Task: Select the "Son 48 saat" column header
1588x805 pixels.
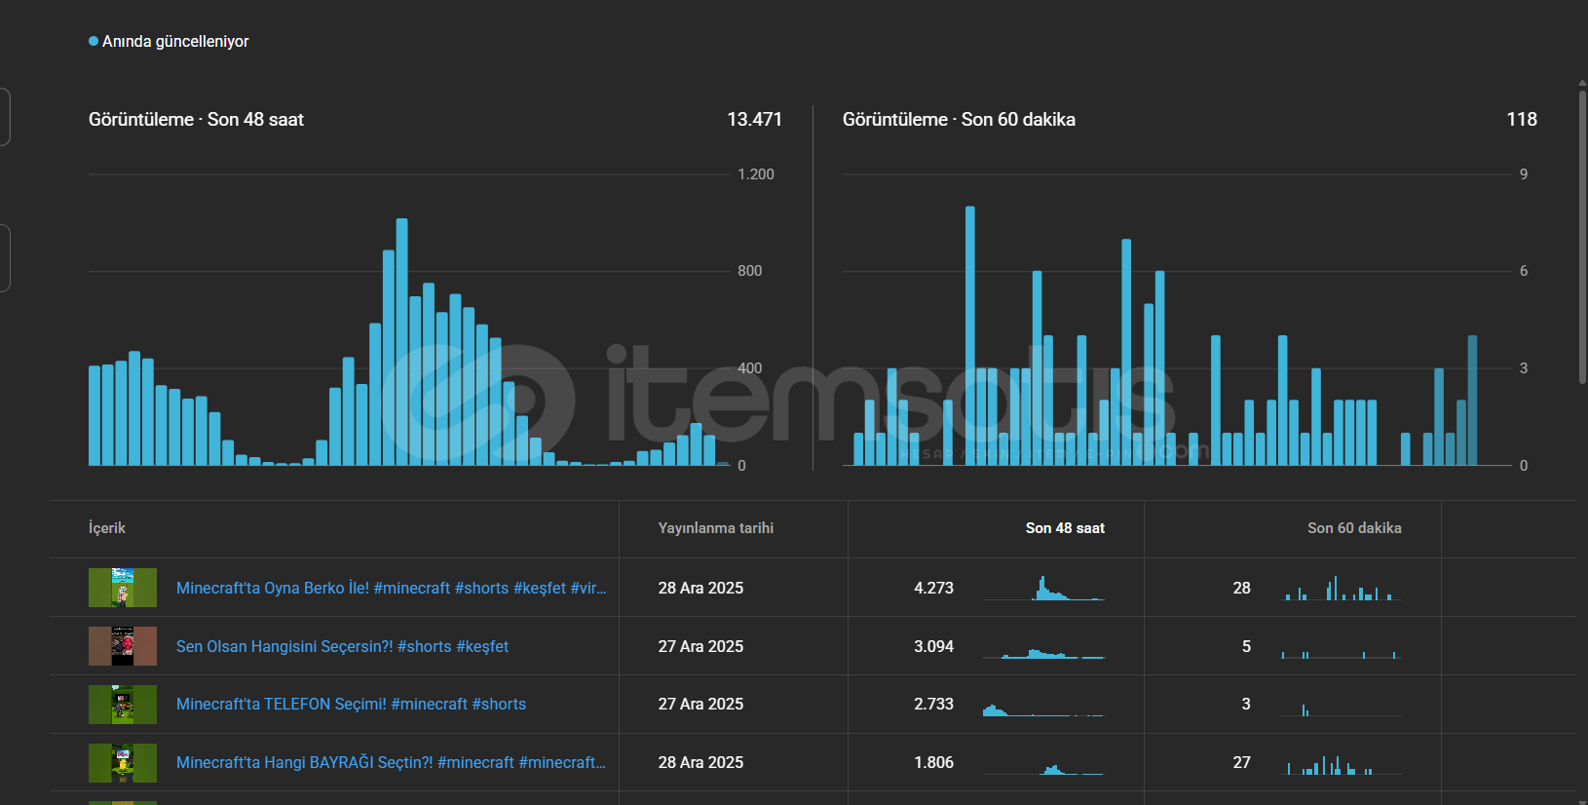Action: click(1064, 528)
